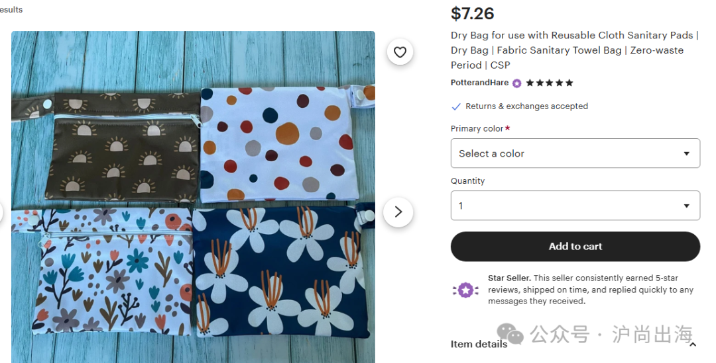Click the Item details heading

(479, 344)
